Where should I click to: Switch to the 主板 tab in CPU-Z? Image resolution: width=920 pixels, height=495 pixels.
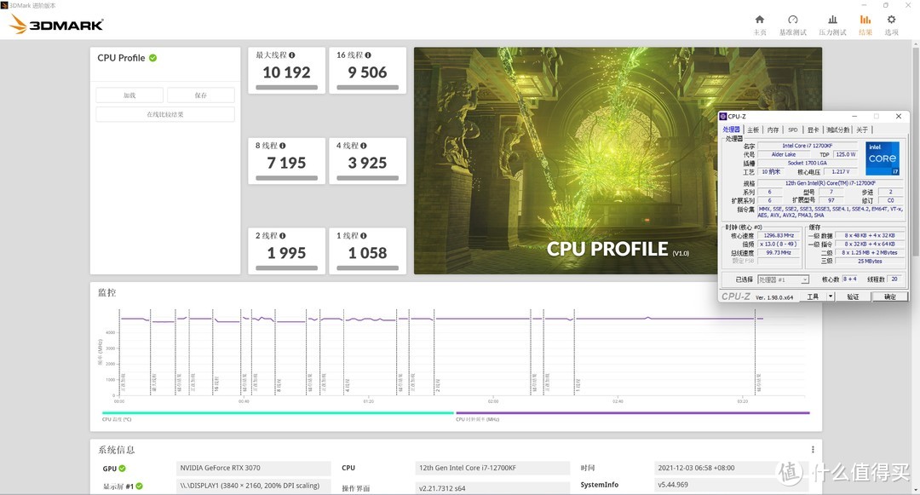pos(753,130)
